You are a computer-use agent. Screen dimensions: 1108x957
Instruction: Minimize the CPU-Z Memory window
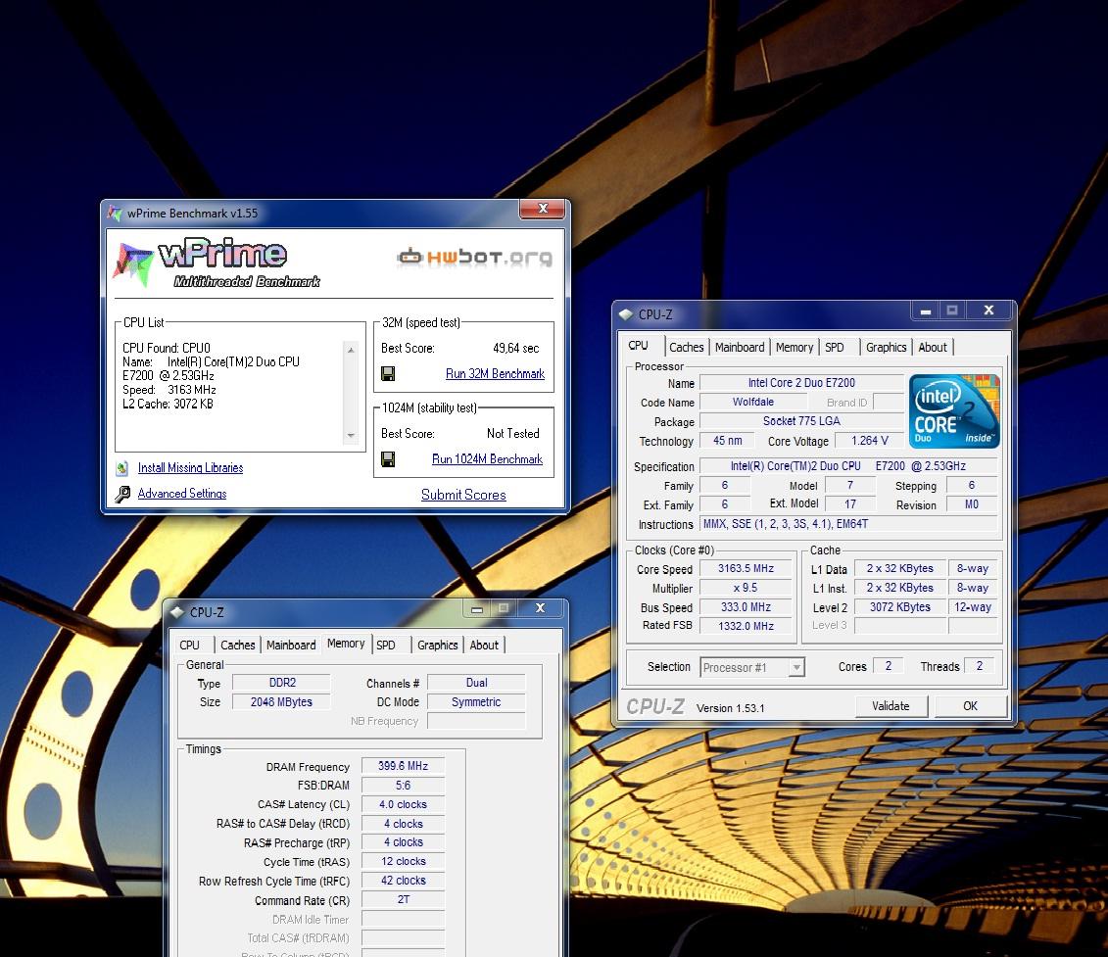point(477,608)
